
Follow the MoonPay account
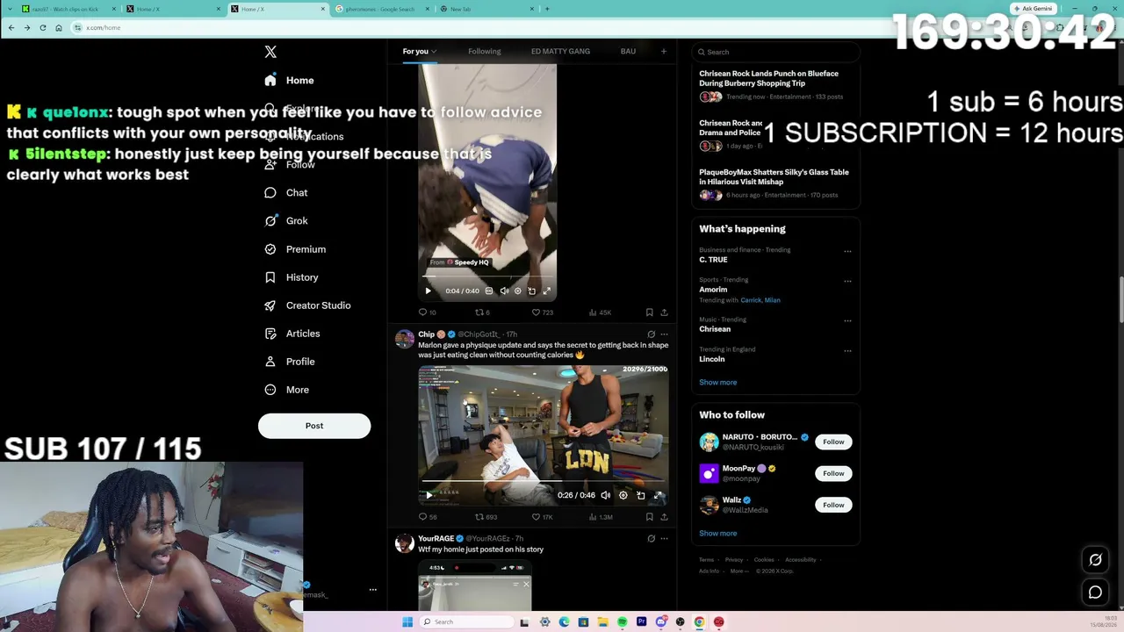coord(833,473)
